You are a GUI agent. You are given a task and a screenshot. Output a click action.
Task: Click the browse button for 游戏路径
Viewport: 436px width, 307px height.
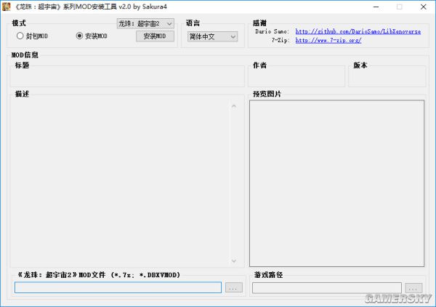point(413,288)
